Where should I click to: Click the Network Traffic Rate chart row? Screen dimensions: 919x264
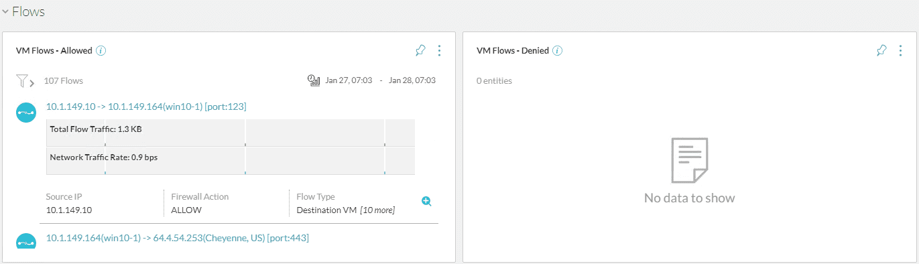[231, 161]
